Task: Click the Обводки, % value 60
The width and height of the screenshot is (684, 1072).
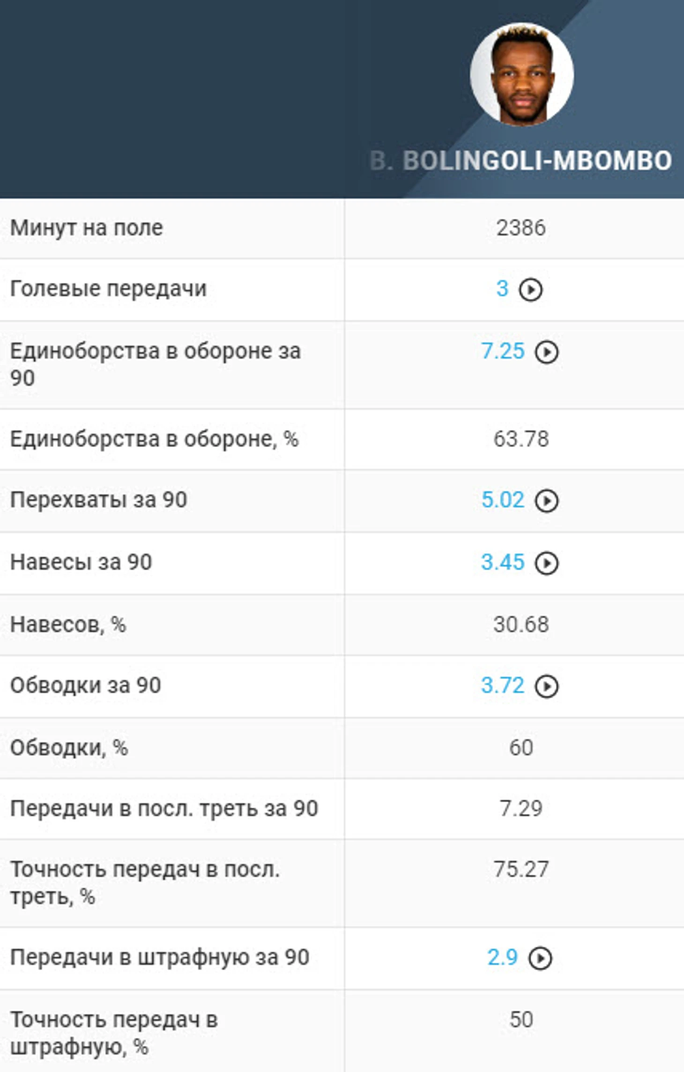Action: coord(521,747)
